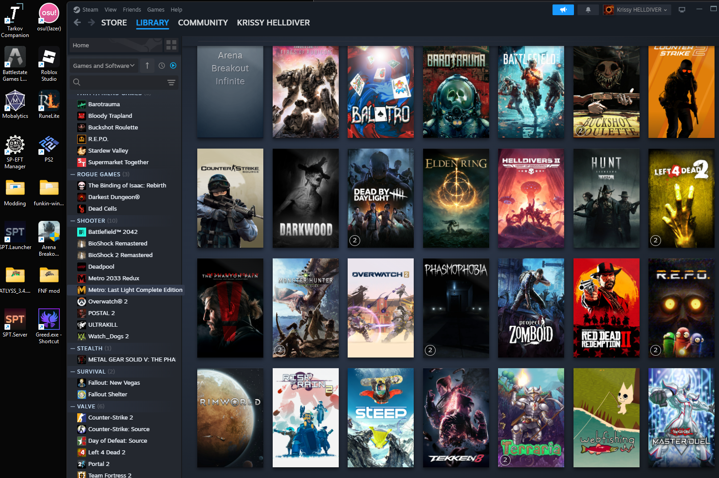Open the Games menu
This screenshot has width=719, height=478.
[156, 10]
